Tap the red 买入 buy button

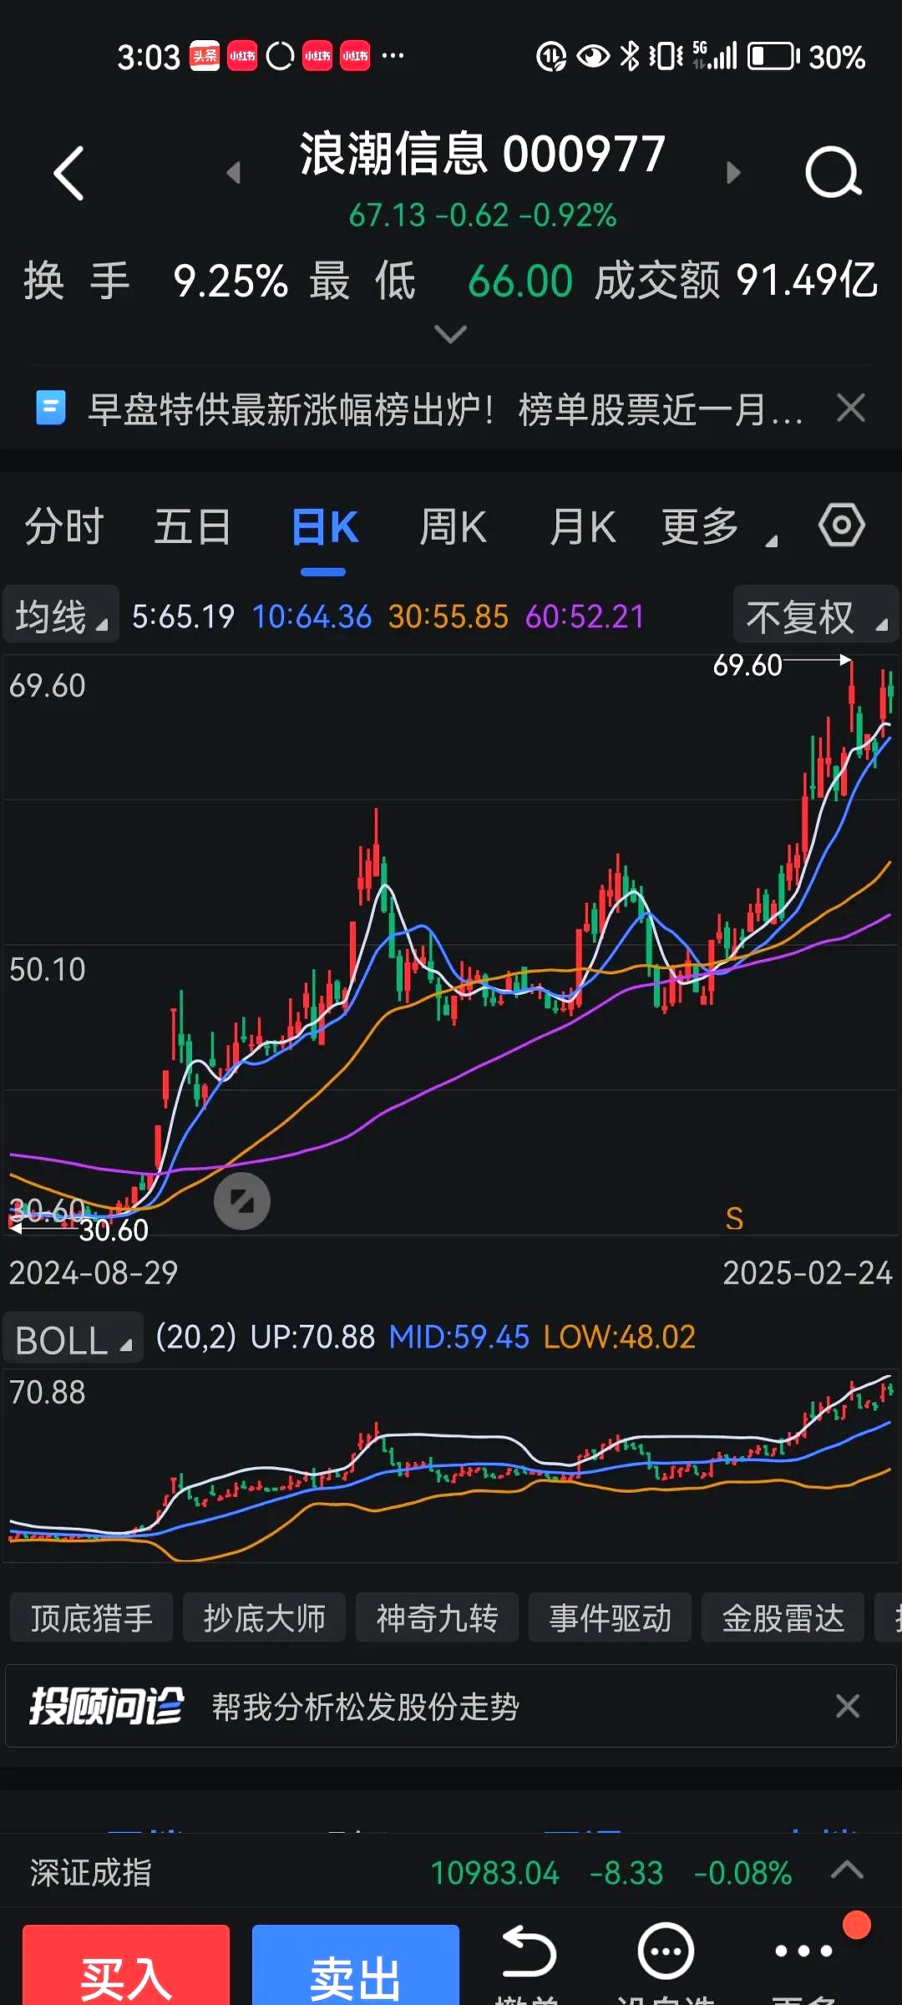[x=126, y=1967]
